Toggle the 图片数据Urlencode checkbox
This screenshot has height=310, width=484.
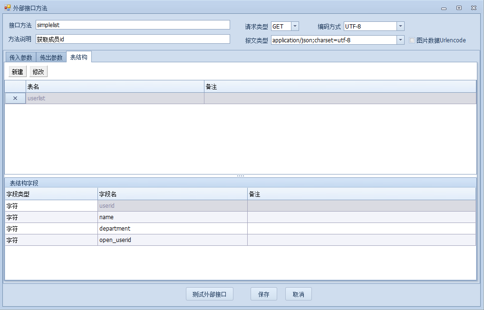pos(412,40)
